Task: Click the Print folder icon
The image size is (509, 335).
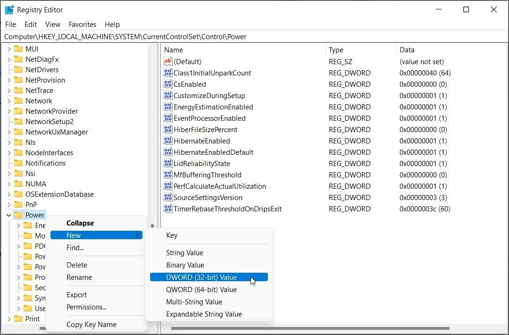Action: click(18, 319)
